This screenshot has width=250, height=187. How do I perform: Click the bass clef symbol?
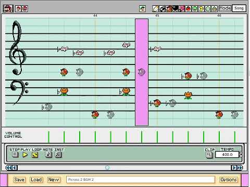[19, 92]
